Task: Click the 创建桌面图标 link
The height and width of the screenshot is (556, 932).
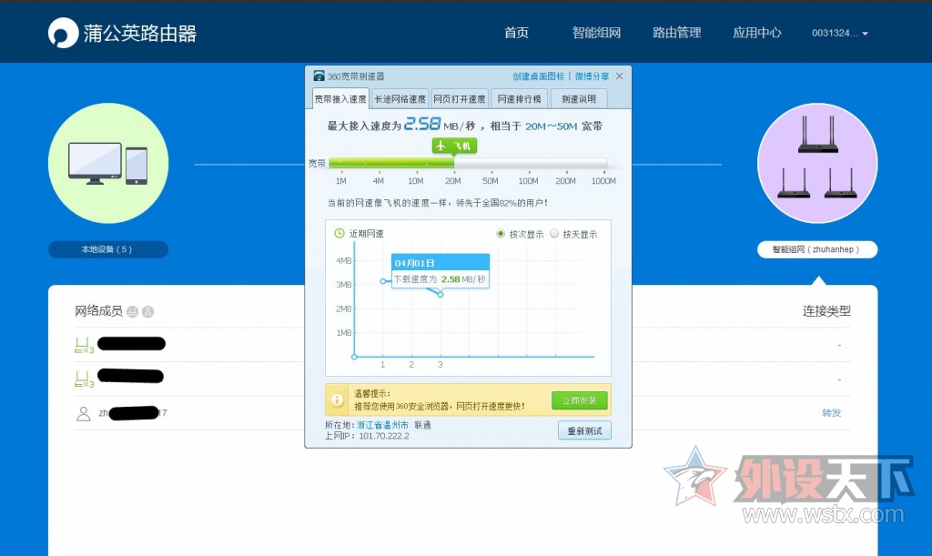Action: (x=539, y=76)
